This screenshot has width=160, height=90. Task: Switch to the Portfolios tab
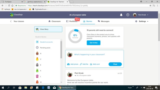click(72, 21)
